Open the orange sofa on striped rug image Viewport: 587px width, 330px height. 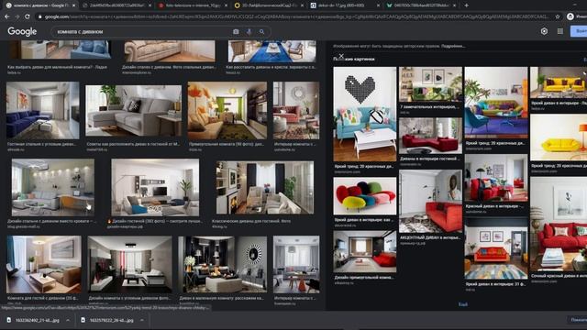tap(496, 248)
